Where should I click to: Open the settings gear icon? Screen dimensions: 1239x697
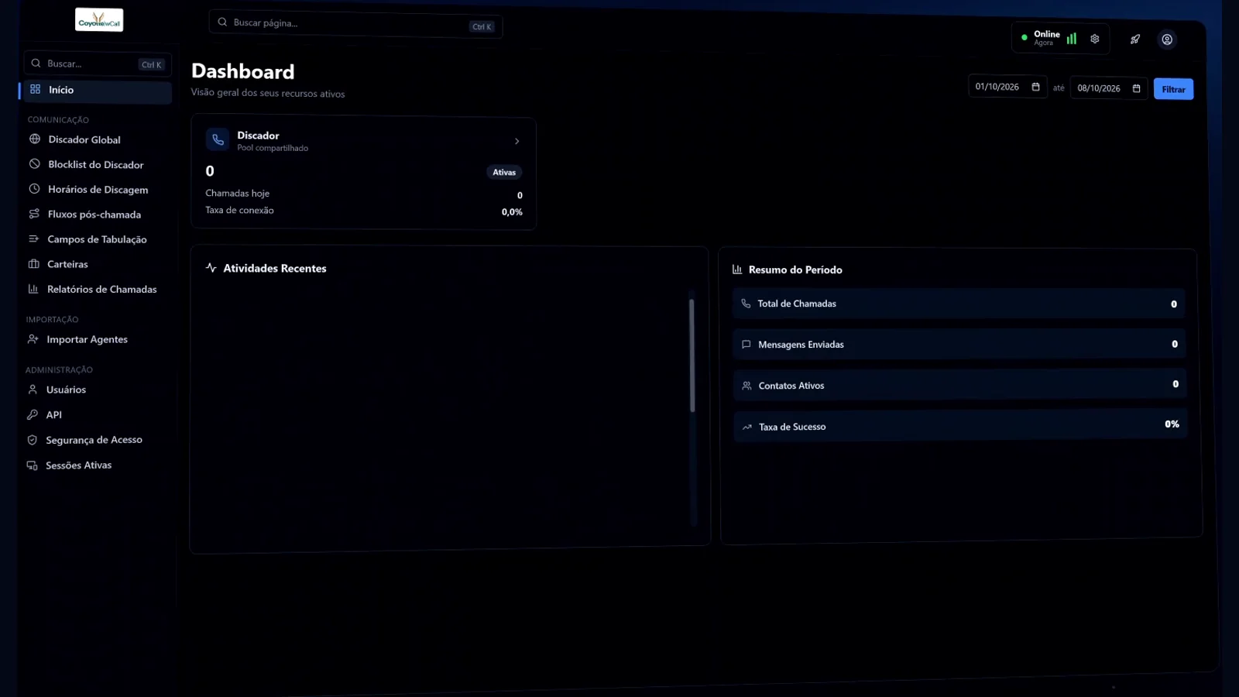(1095, 39)
